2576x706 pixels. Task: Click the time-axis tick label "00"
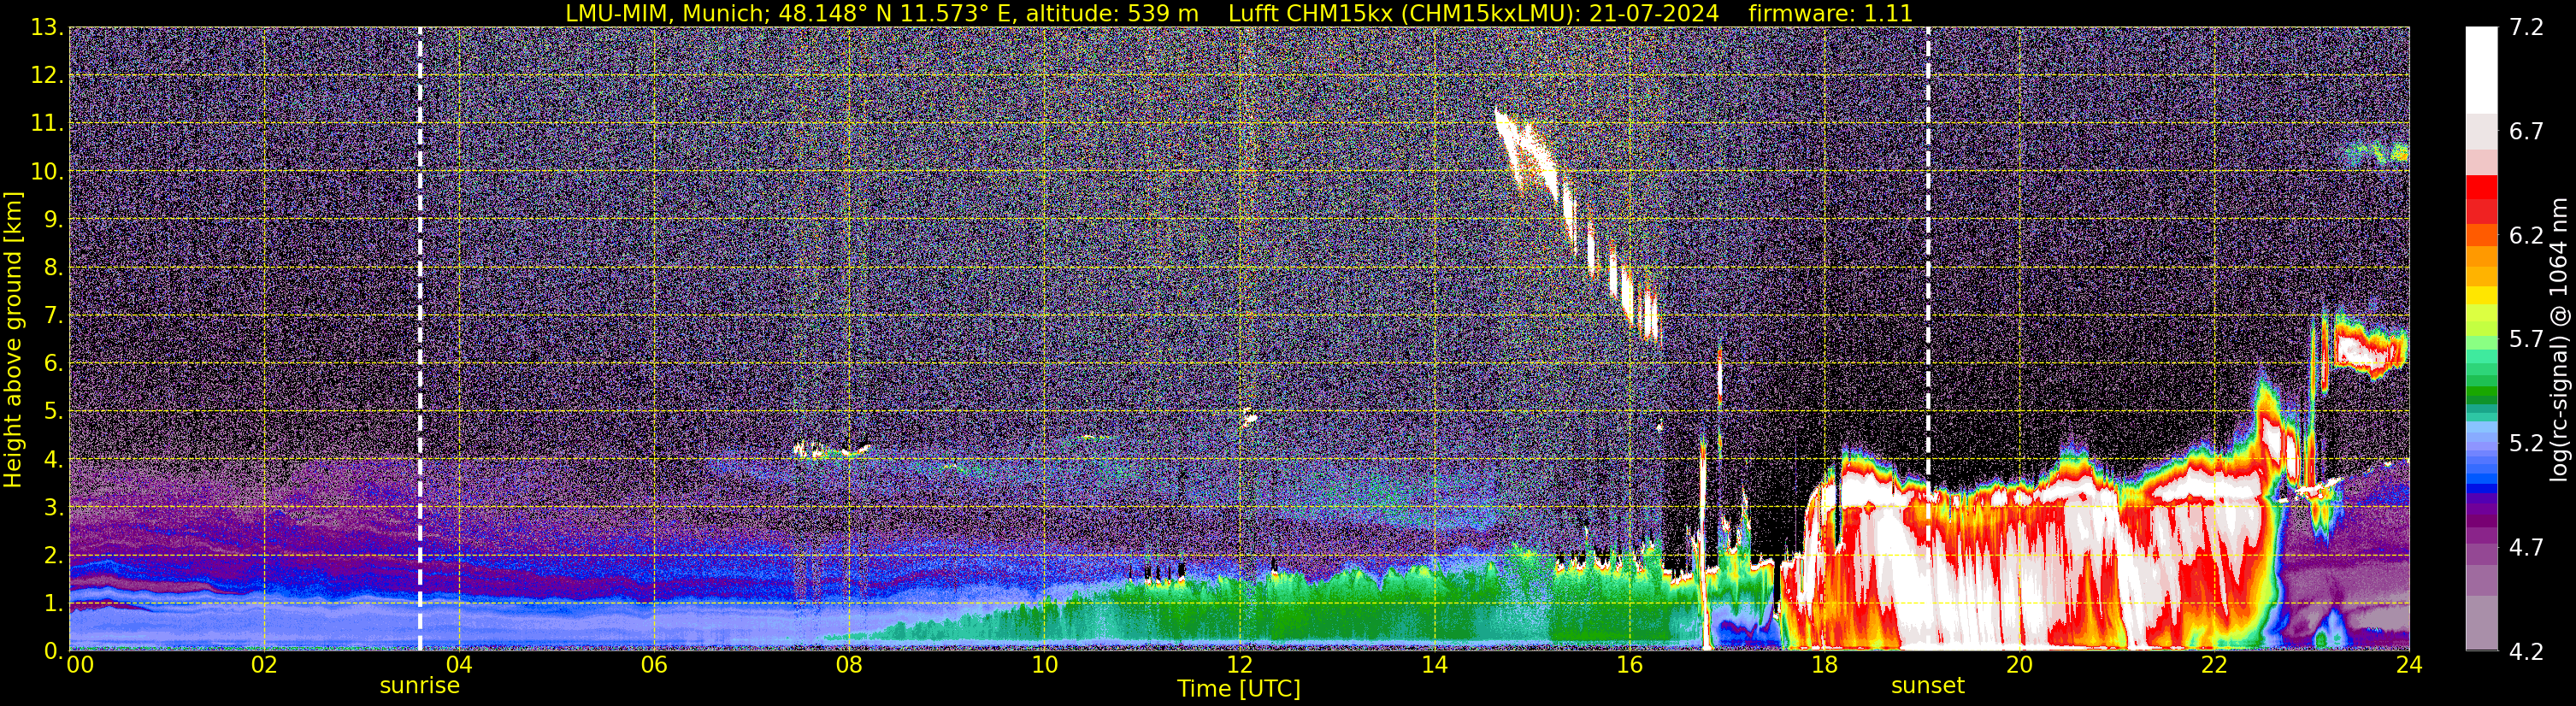(80, 665)
